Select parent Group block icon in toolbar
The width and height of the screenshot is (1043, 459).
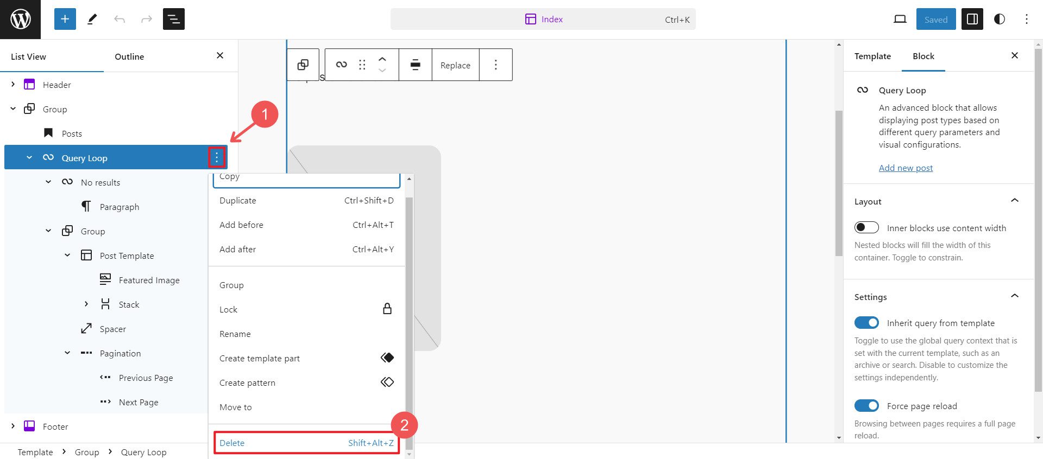click(x=303, y=65)
